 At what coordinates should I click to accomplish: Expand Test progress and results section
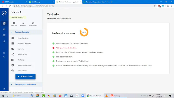click(11, 84)
